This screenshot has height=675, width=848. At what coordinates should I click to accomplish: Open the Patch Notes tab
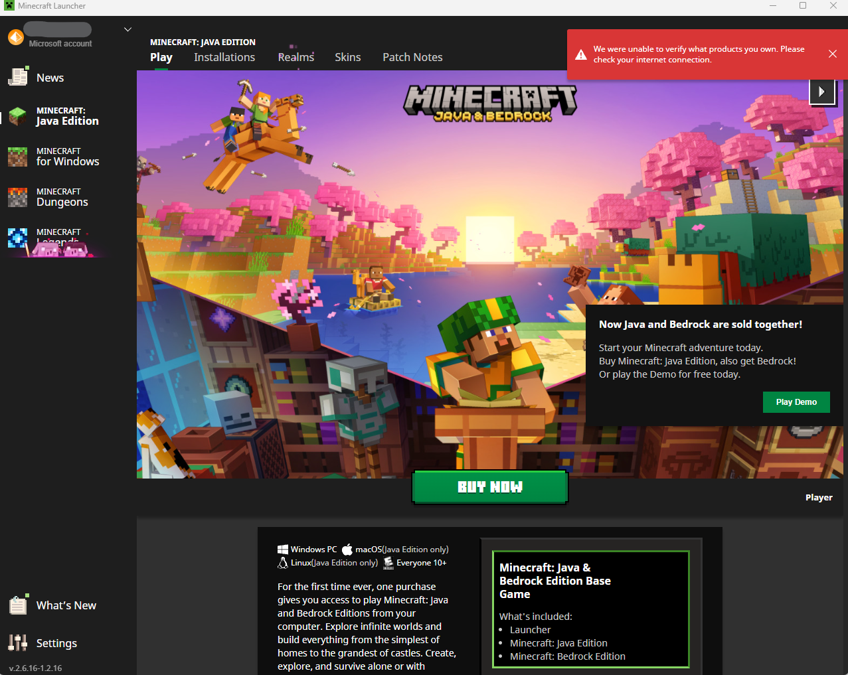pyautogui.click(x=412, y=57)
